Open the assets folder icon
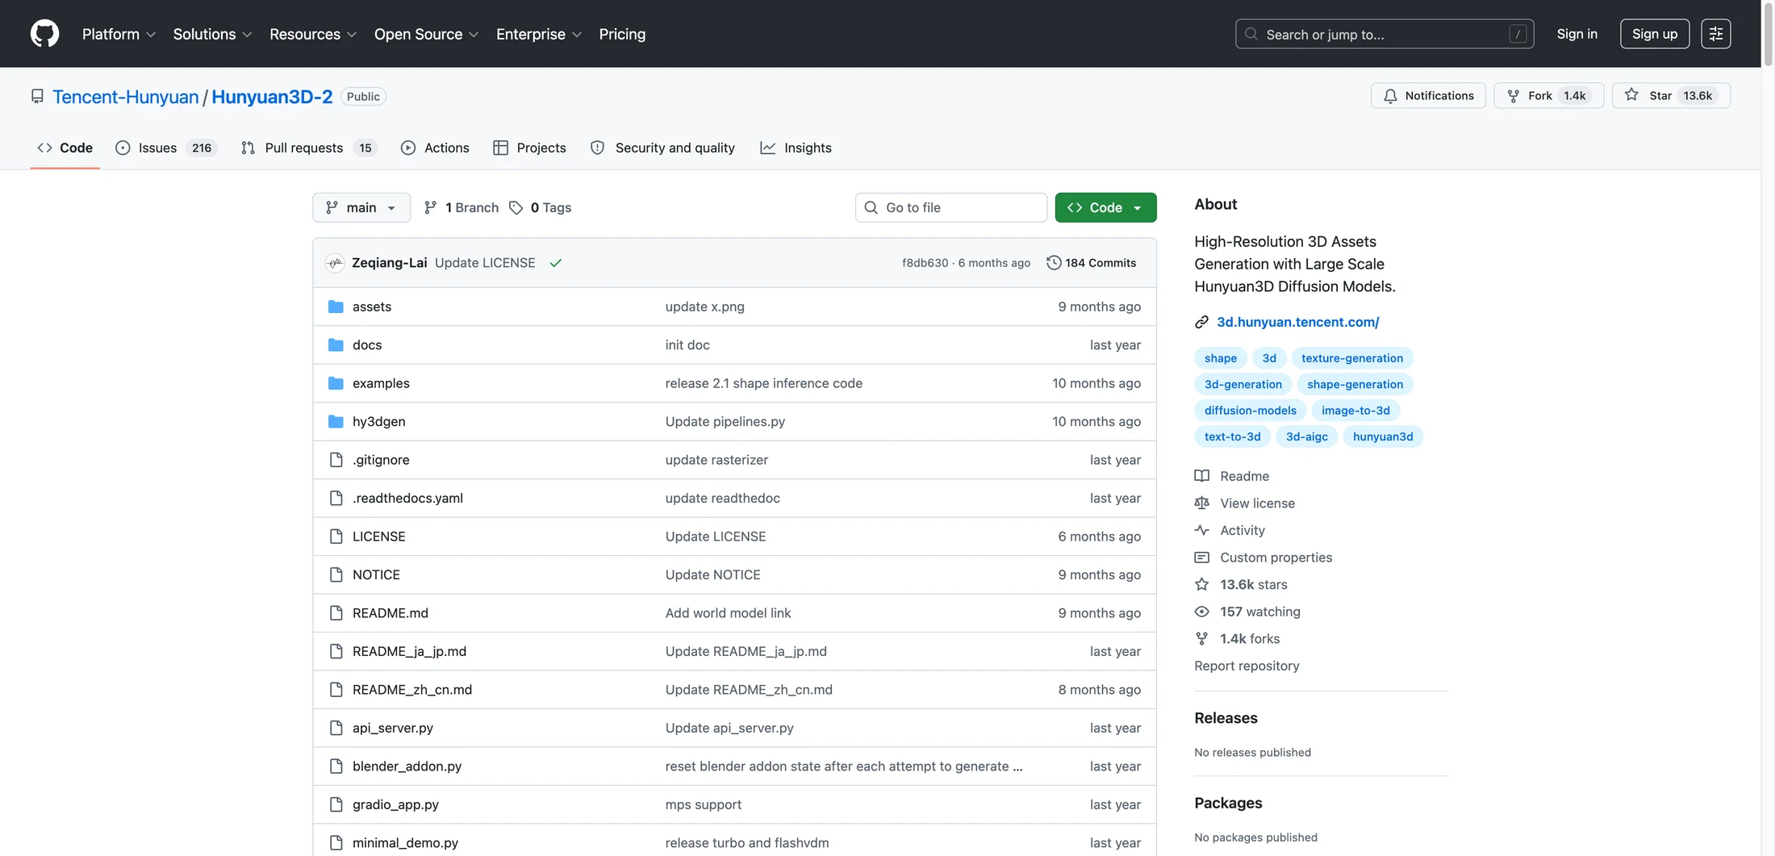This screenshot has width=1775, height=856. [336, 307]
